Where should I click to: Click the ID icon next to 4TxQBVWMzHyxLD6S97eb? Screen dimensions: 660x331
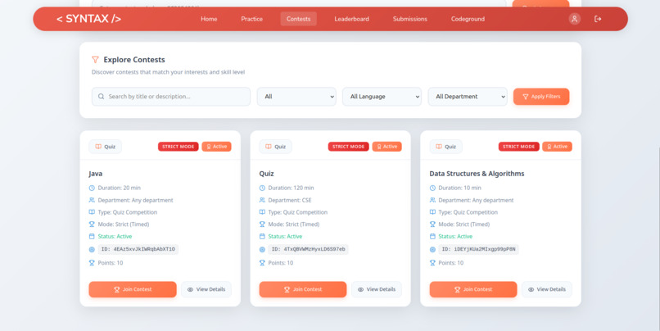click(262, 250)
